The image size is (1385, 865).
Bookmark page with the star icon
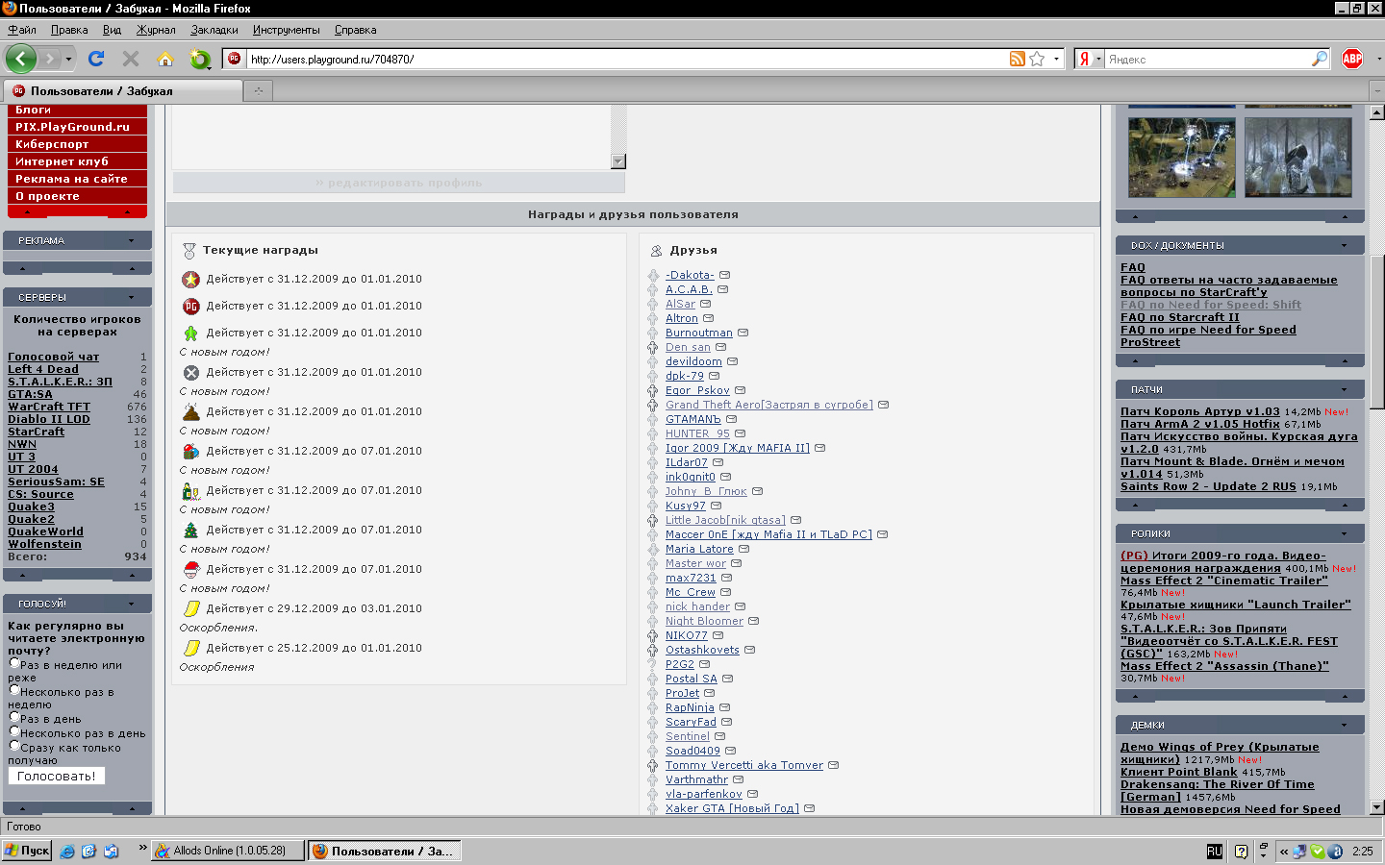[x=1037, y=59]
